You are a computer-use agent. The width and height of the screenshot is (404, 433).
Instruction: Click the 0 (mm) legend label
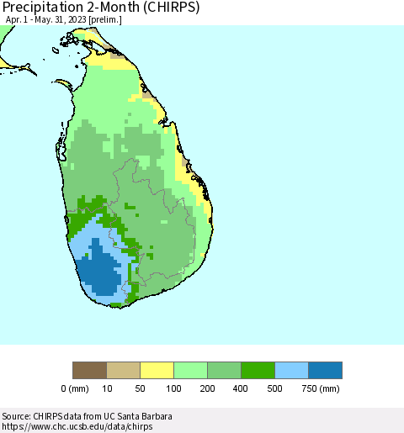pos(75,388)
